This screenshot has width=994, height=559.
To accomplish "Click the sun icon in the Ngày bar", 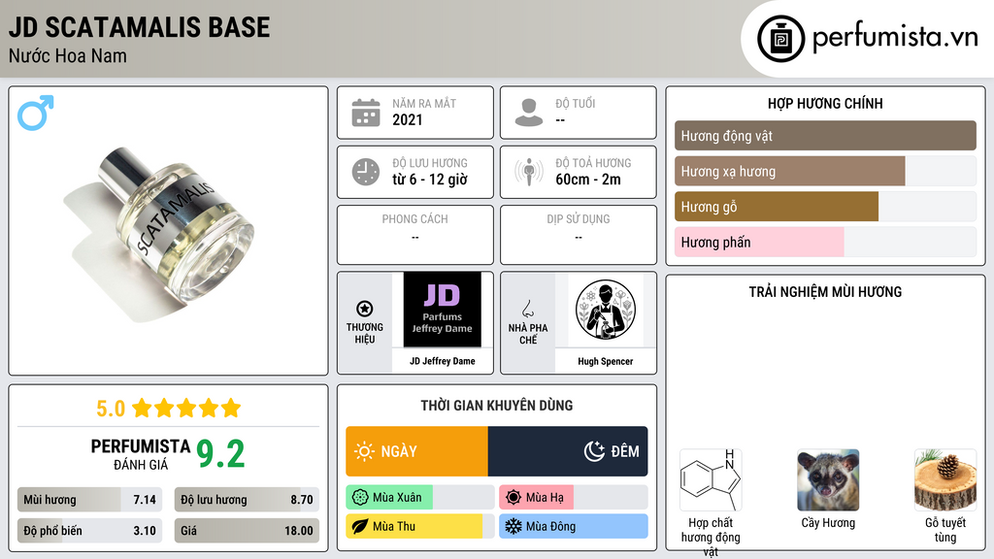I will pyautogui.click(x=365, y=451).
